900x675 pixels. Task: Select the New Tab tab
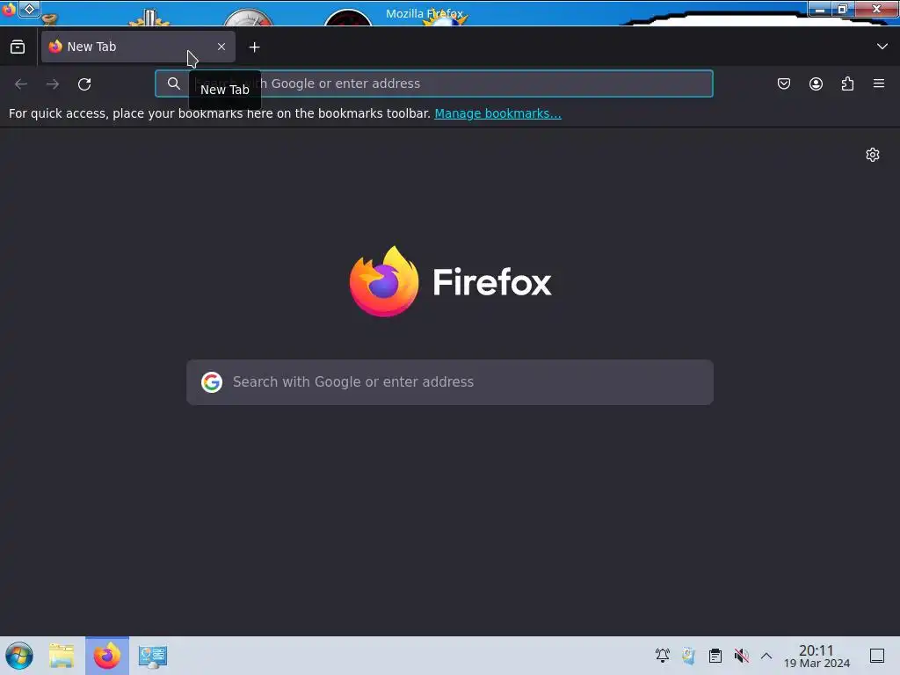coord(138,47)
